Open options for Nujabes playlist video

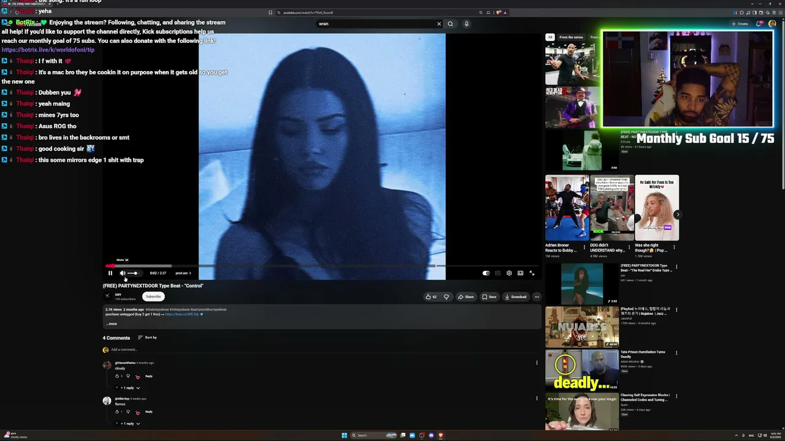coord(676,310)
